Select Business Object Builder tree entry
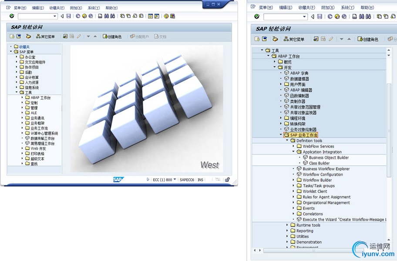Viewport: 397px width, 261px height. 329,157
